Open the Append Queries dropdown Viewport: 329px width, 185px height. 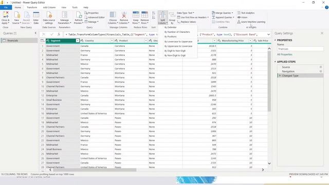click(223, 17)
